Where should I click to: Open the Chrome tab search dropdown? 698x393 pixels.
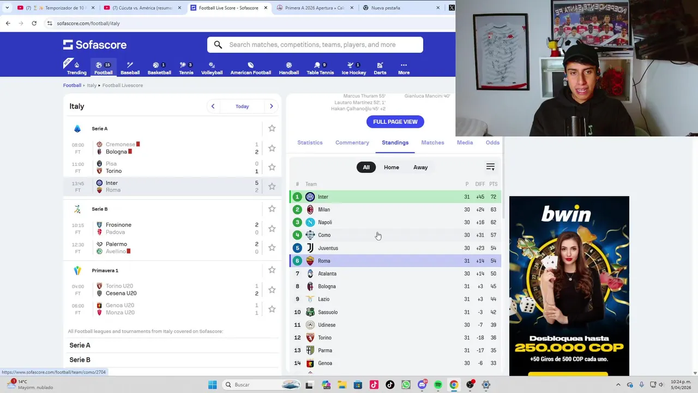(7, 8)
